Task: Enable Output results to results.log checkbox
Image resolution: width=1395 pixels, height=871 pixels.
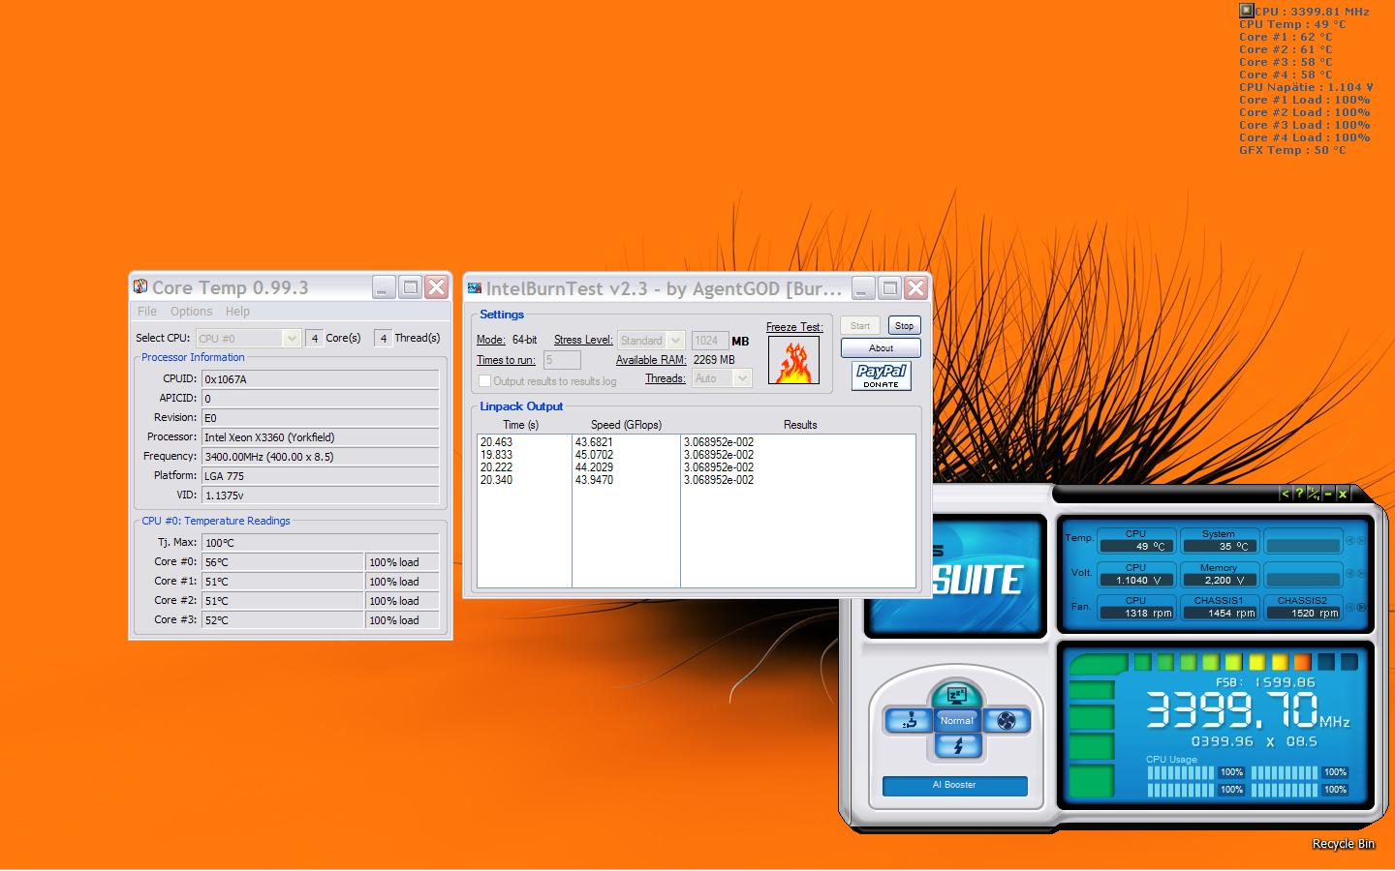Action: click(485, 381)
